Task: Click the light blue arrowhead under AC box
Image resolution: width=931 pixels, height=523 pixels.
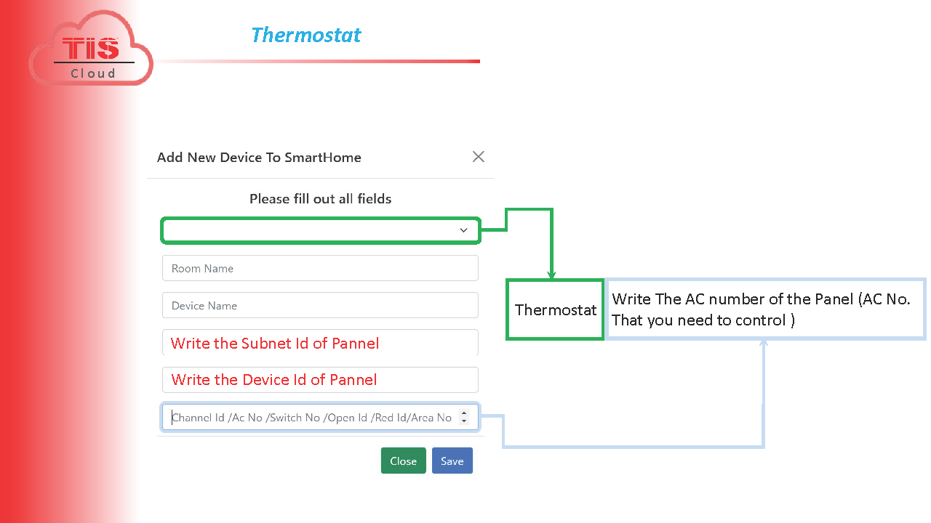Action: coord(764,344)
